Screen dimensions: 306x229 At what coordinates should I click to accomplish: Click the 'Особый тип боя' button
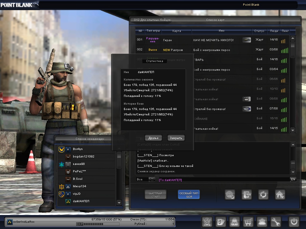click(x=189, y=194)
